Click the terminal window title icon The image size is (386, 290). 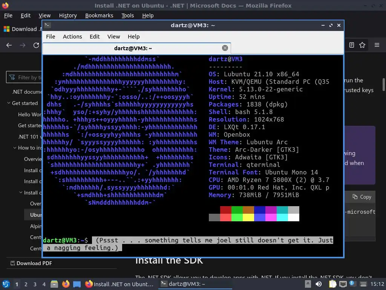pos(47,25)
